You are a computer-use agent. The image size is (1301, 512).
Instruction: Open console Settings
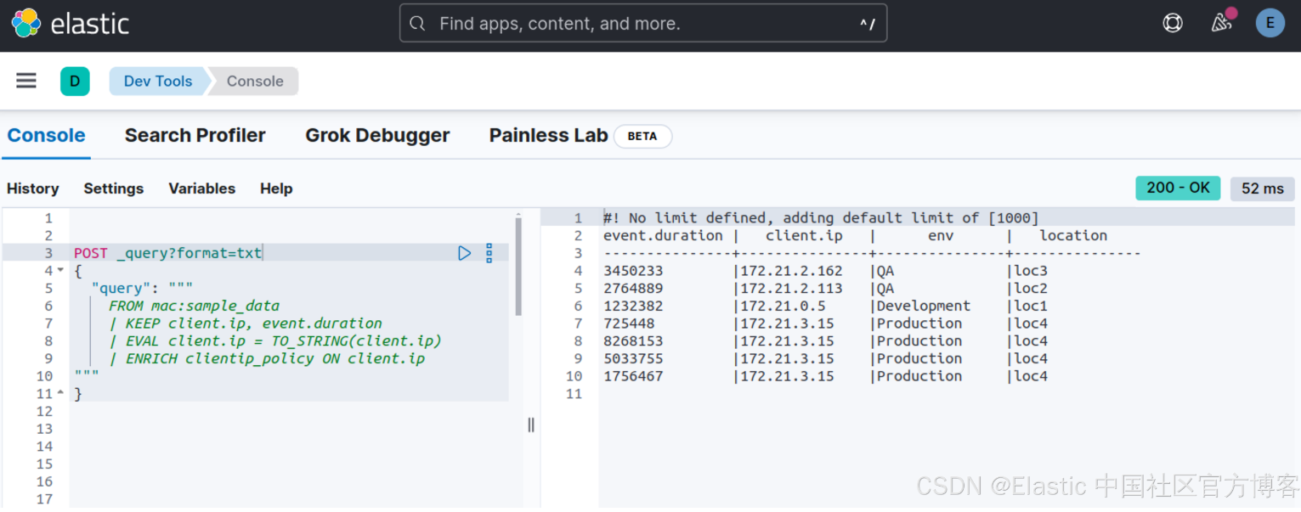tap(114, 188)
